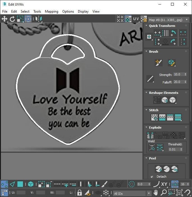This screenshot has height=197, width=192.
Task: Toggle Vertex sub-object mode
Action: tap(4, 184)
